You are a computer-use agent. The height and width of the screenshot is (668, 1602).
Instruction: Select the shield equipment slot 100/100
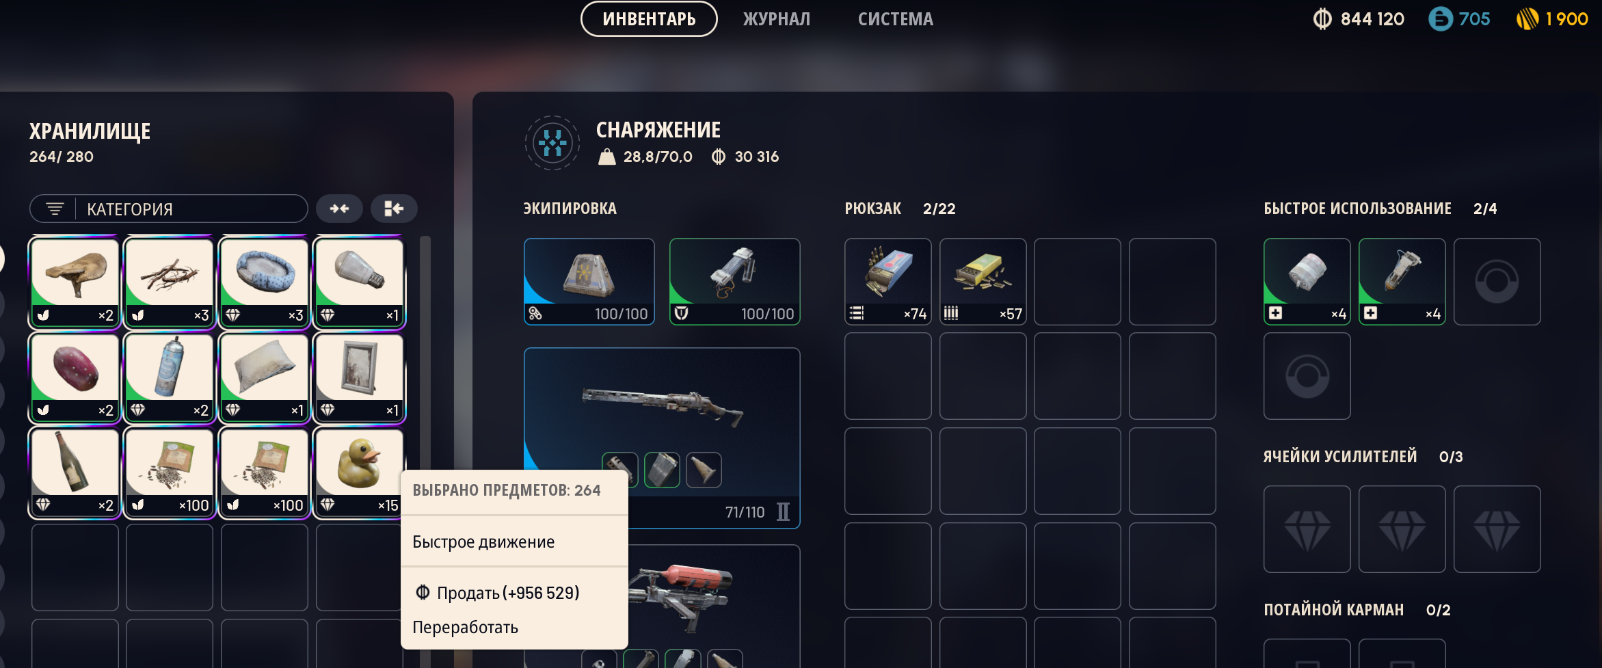coord(734,282)
